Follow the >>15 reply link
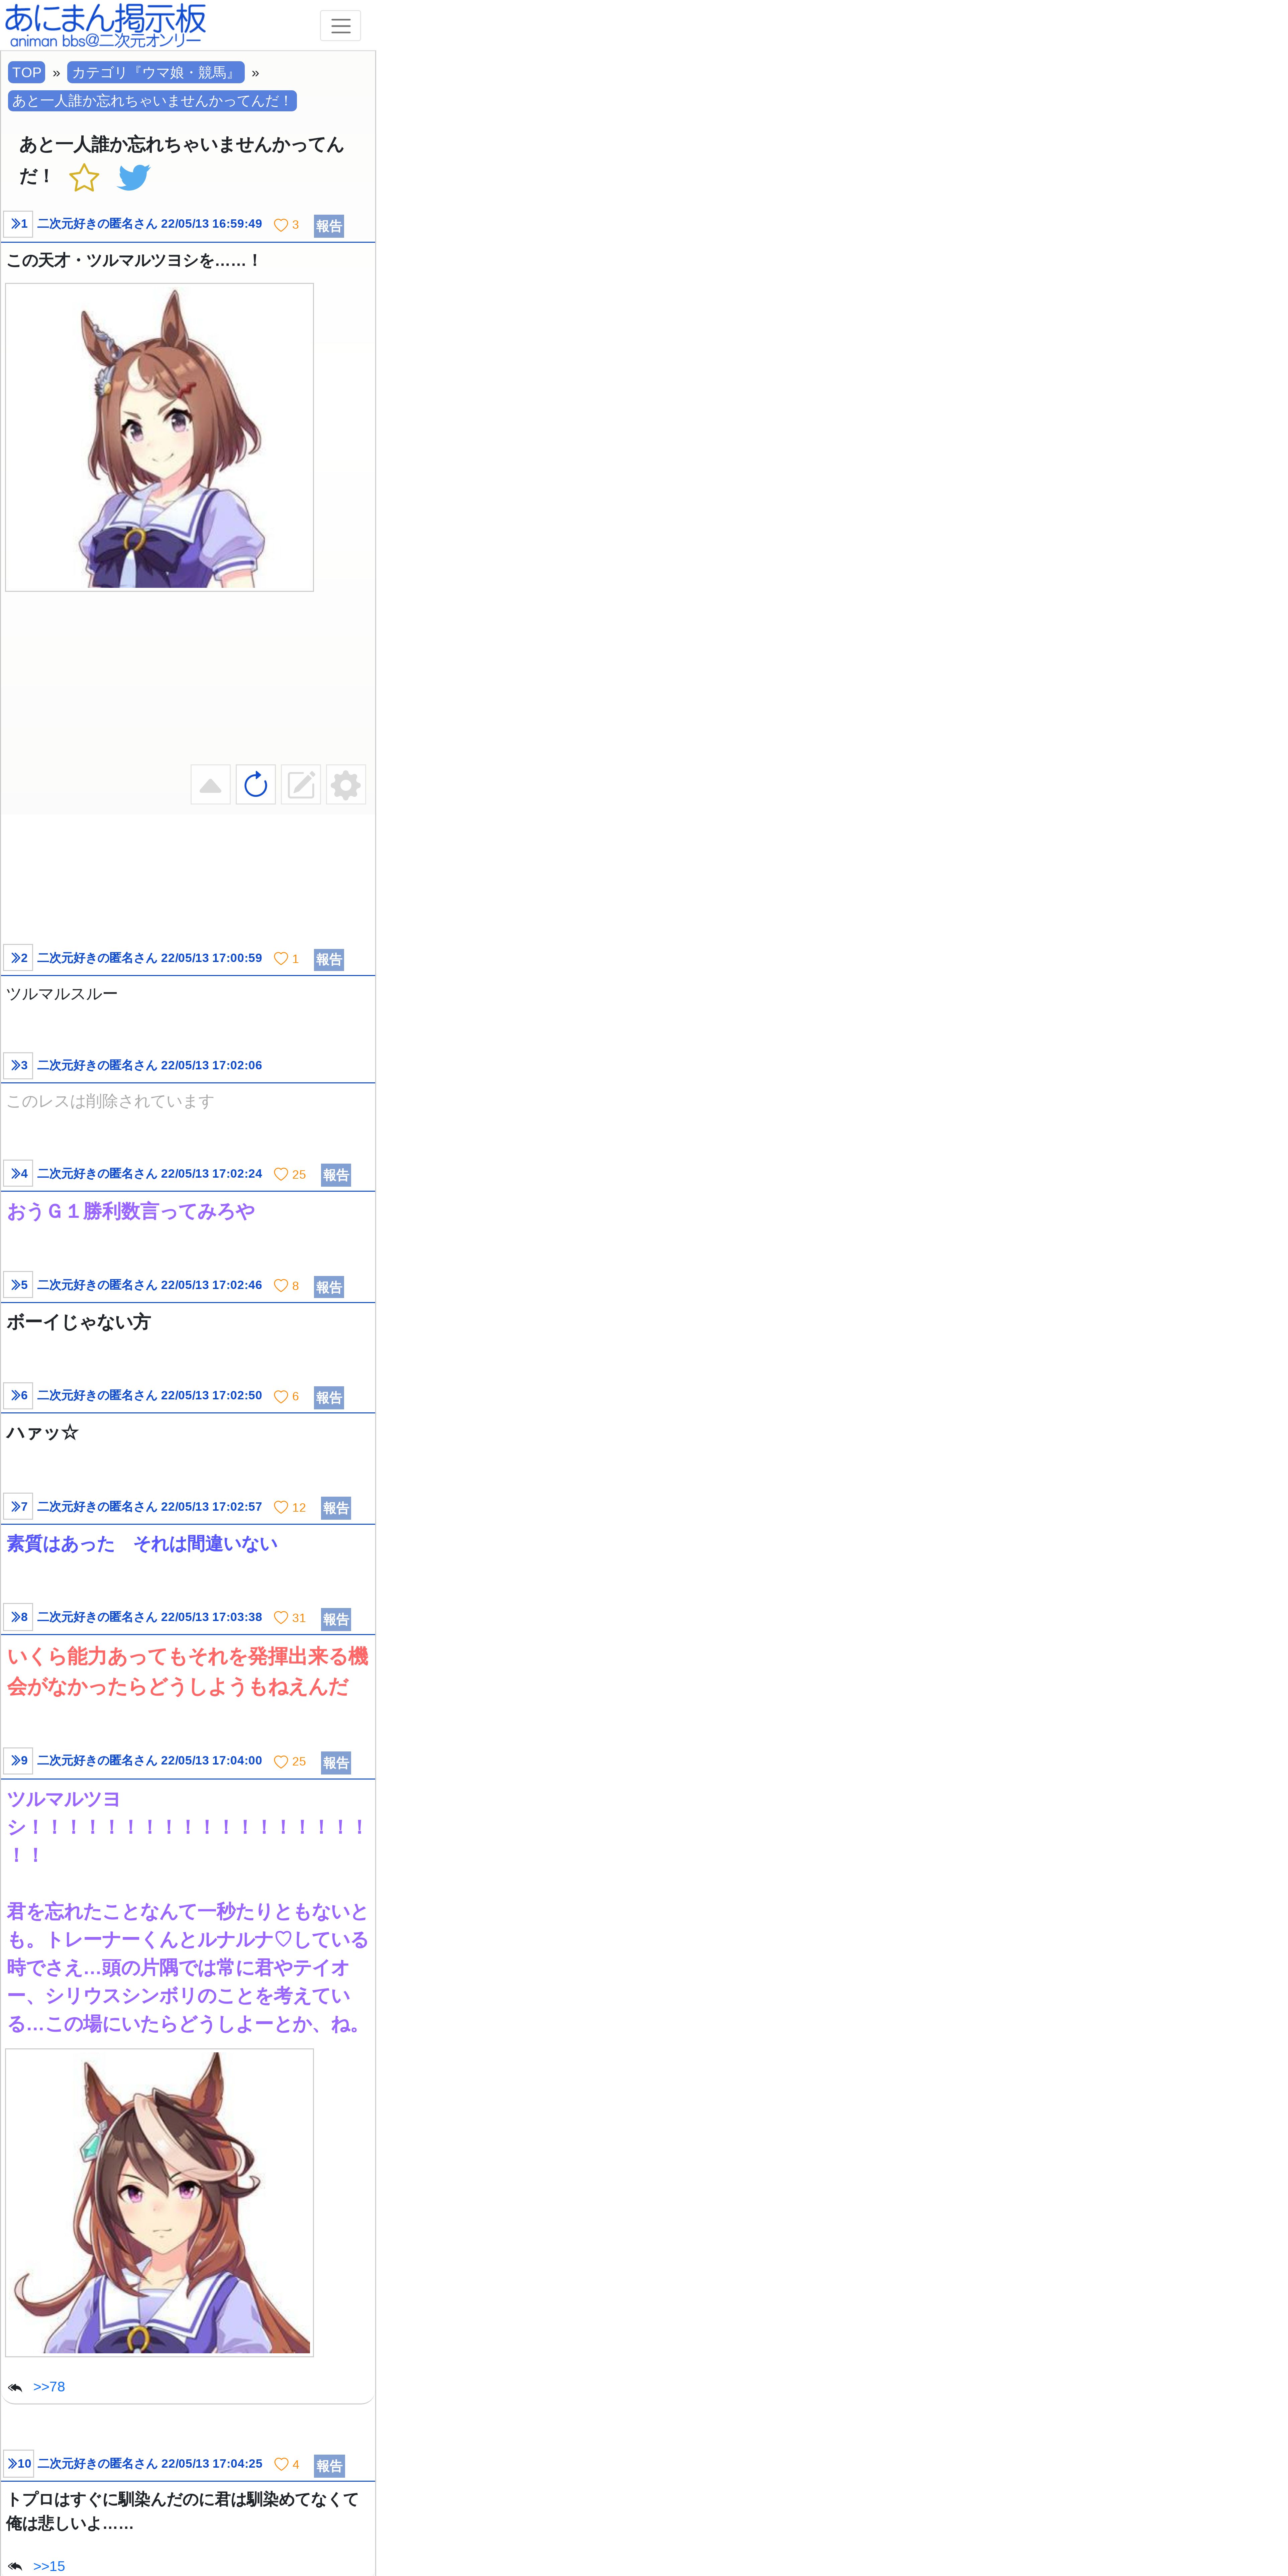The width and height of the screenshot is (1288, 2576). pos(49,2566)
